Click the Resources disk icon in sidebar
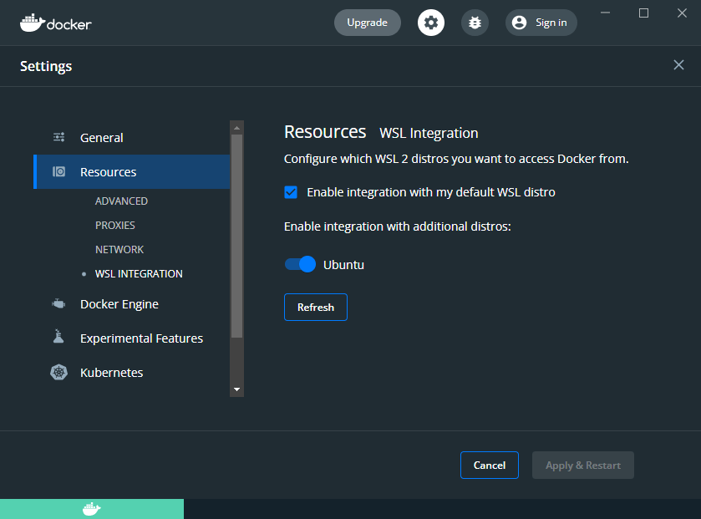The width and height of the screenshot is (701, 519). [58, 171]
